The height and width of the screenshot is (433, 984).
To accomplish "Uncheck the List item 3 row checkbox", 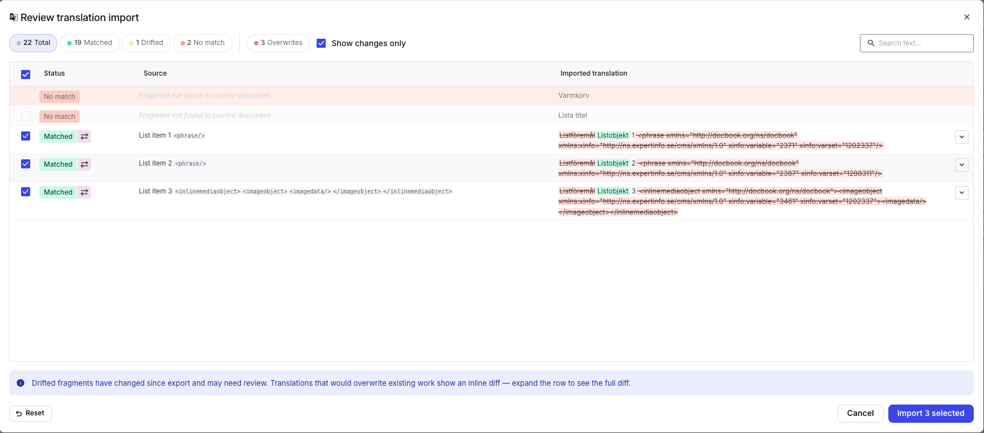I will point(26,192).
